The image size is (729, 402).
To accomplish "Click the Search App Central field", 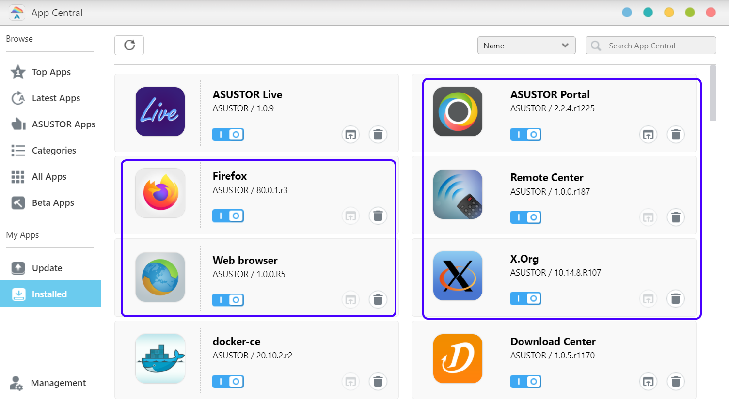I will pos(650,46).
